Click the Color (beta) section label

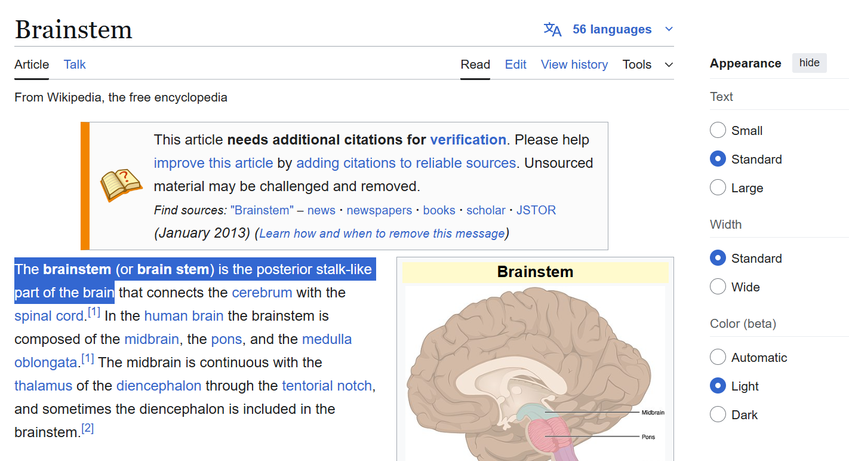pos(743,324)
